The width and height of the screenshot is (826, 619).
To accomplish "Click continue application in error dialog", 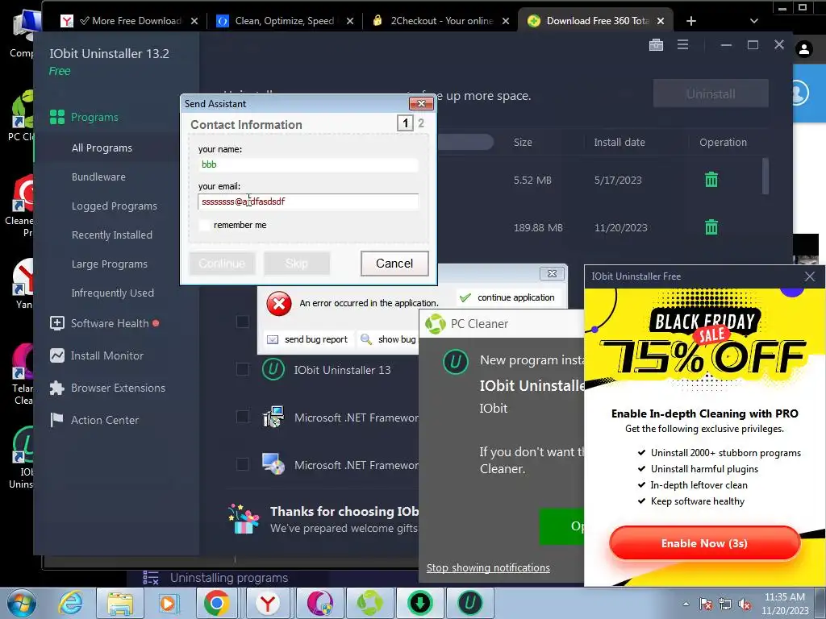I will click(507, 297).
